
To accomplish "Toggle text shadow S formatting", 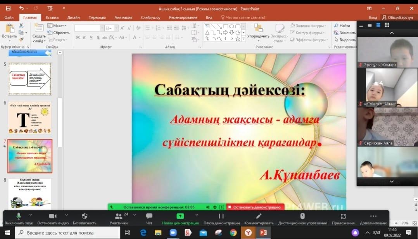I will 98,37.
